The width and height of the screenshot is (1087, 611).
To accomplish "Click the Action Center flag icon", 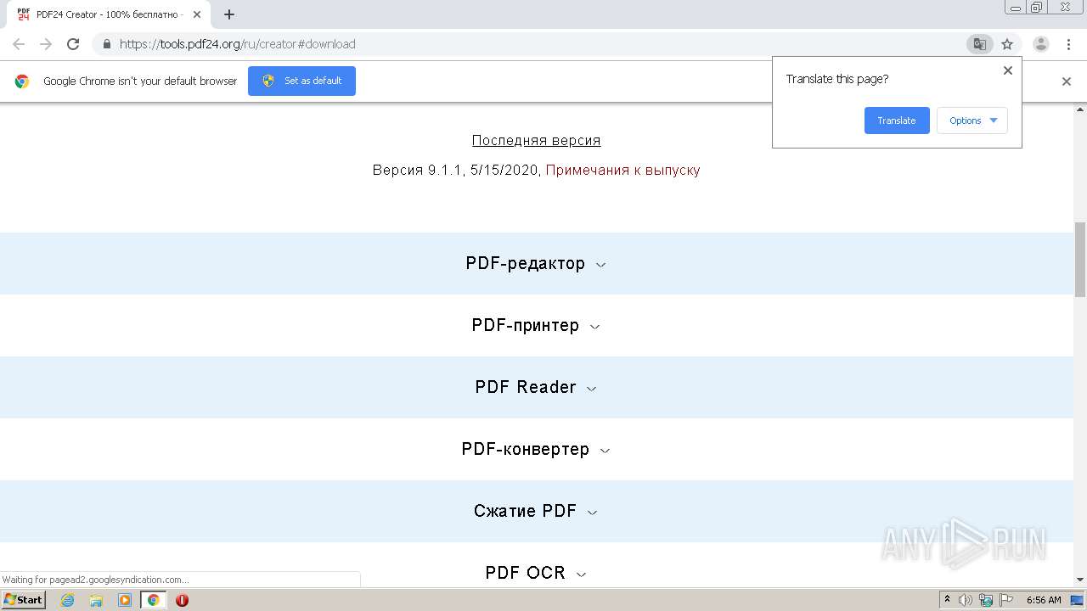I will point(1005,600).
